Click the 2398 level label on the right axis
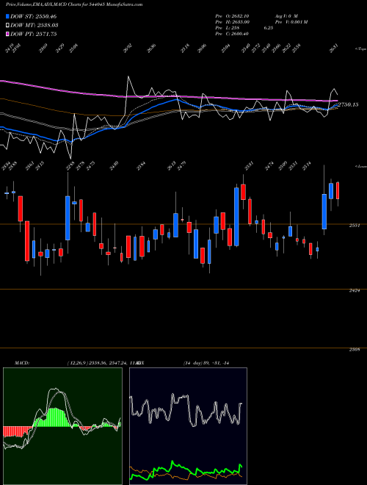 click(x=354, y=350)
